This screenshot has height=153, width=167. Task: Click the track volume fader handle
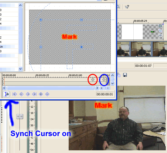[x=20, y=116]
